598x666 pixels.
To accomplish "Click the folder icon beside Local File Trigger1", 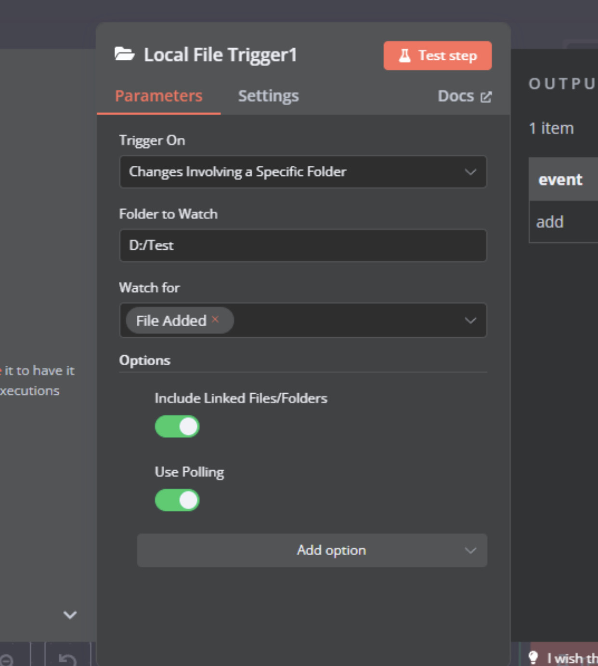I will (124, 54).
